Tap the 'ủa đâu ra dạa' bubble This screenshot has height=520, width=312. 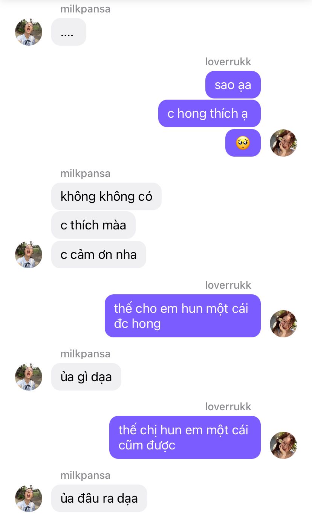[x=99, y=498]
